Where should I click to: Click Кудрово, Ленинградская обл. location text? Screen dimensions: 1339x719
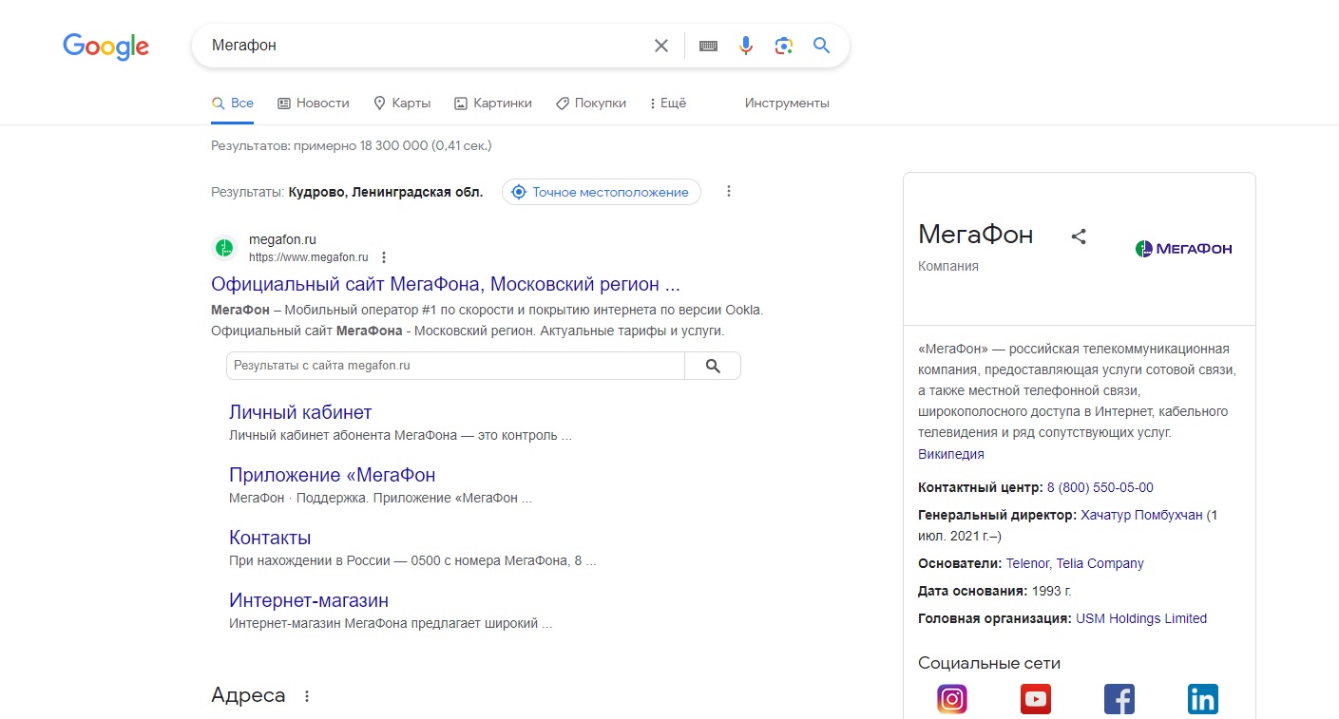pos(386,192)
